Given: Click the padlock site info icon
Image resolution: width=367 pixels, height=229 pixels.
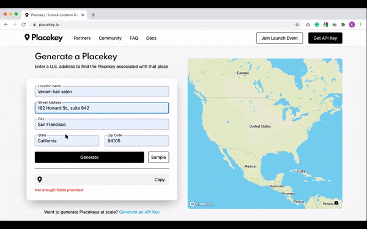Looking at the screenshot, I should click(34, 24).
